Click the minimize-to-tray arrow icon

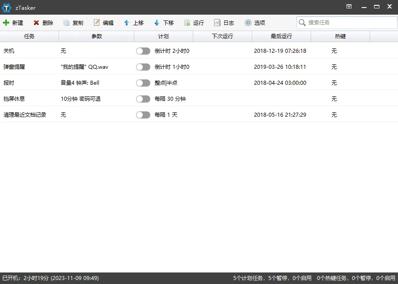(349, 7)
